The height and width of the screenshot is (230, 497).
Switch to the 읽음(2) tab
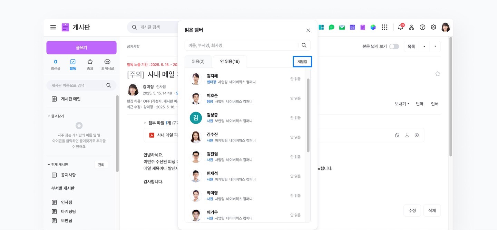[x=198, y=61]
